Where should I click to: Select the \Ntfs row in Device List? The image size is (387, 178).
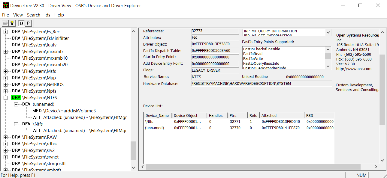click(239, 122)
